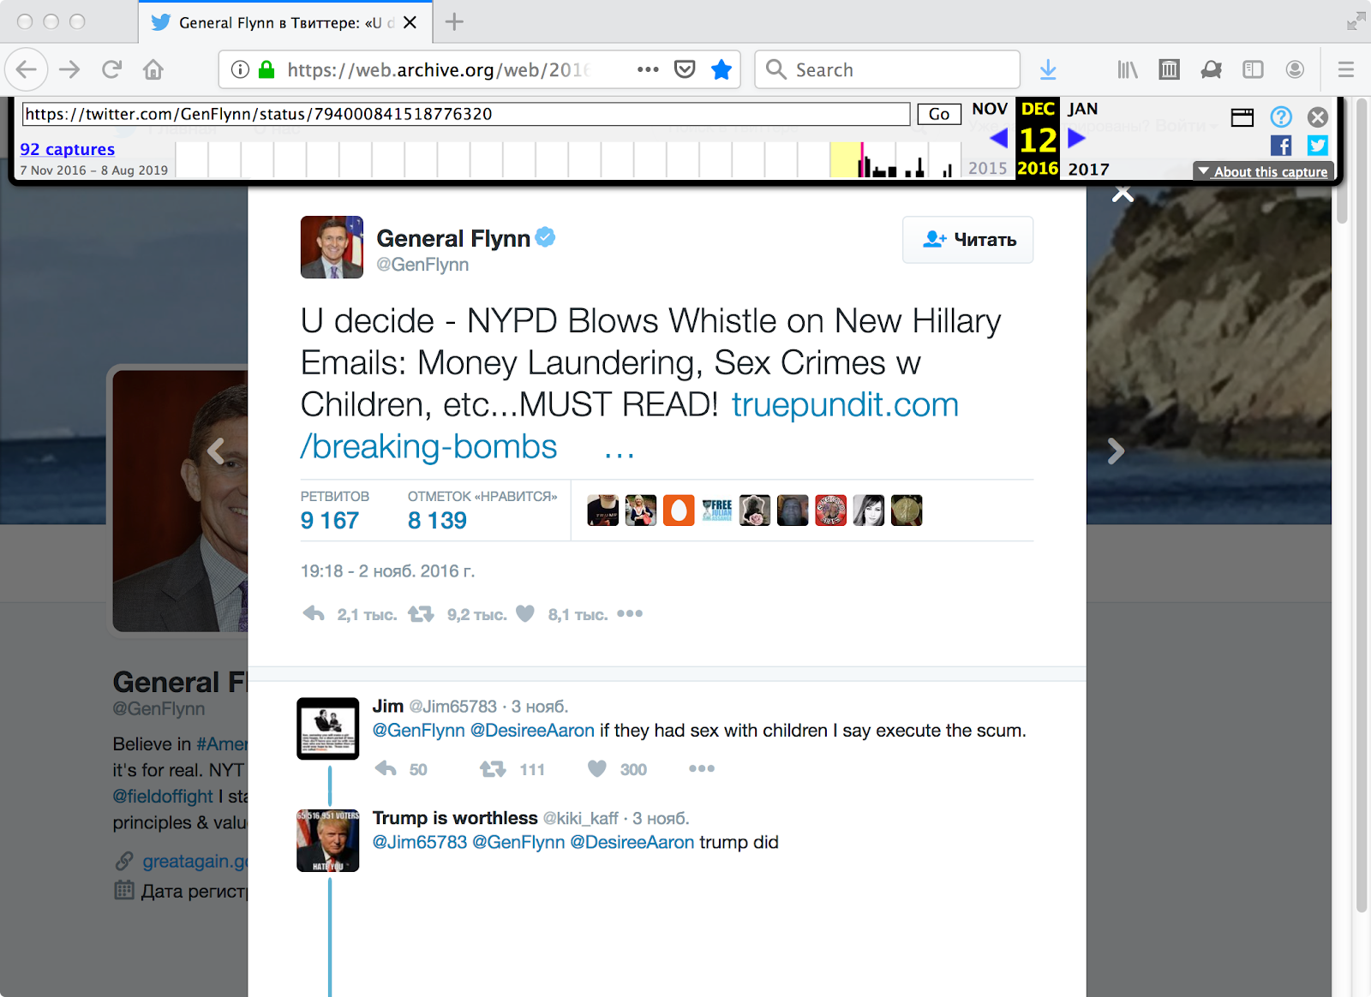Click the Wayback screenshot window icon

pyautogui.click(x=1242, y=117)
